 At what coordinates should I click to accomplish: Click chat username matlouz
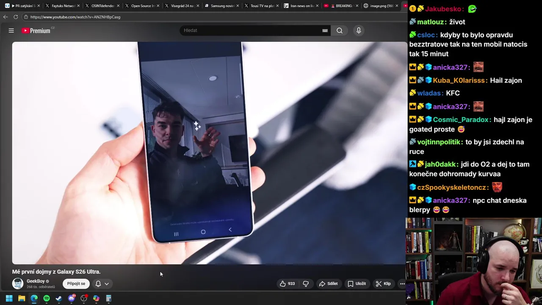tap(430, 22)
